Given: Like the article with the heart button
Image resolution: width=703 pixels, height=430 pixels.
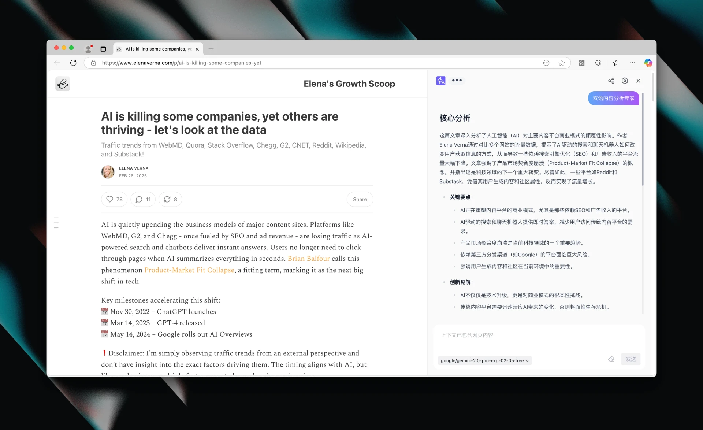Looking at the screenshot, I should [114, 199].
